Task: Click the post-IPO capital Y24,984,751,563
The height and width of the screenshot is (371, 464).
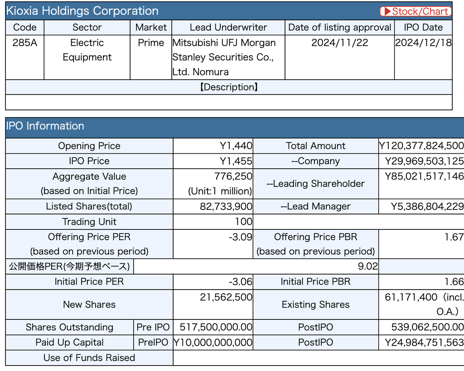Action: (424, 342)
